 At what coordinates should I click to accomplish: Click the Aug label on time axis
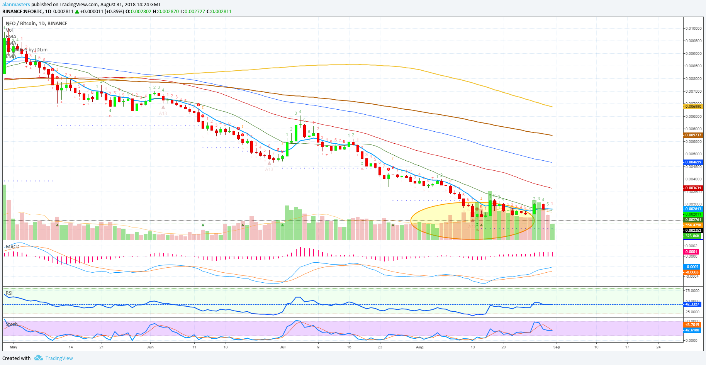click(x=420, y=347)
